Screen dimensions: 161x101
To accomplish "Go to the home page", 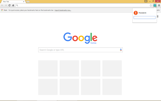I will [x=13, y=5].
